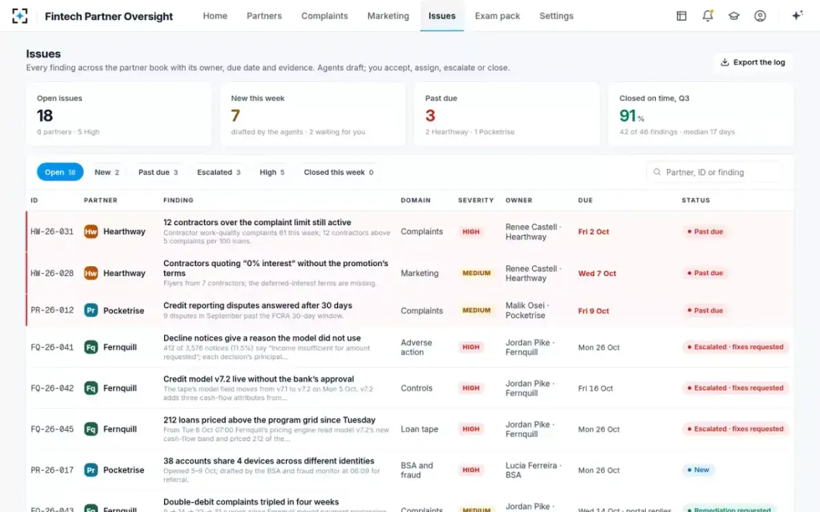Open the New this week card

coord(313,114)
